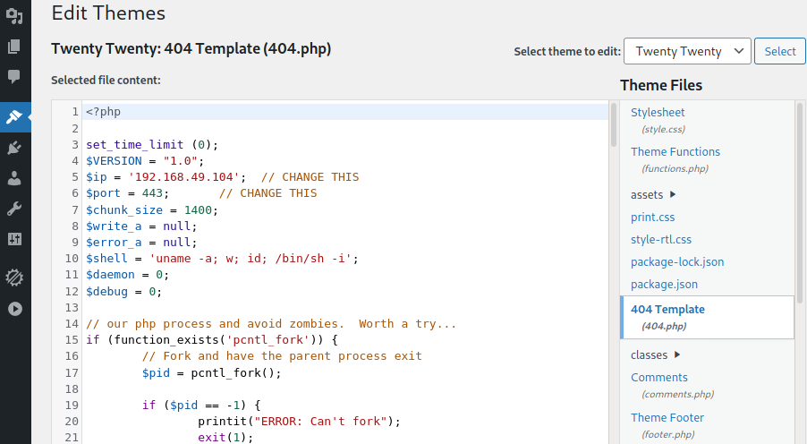Click the $daemon variable on line 11
This screenshot has height=444, width=807.
click(x=110, y=275)
